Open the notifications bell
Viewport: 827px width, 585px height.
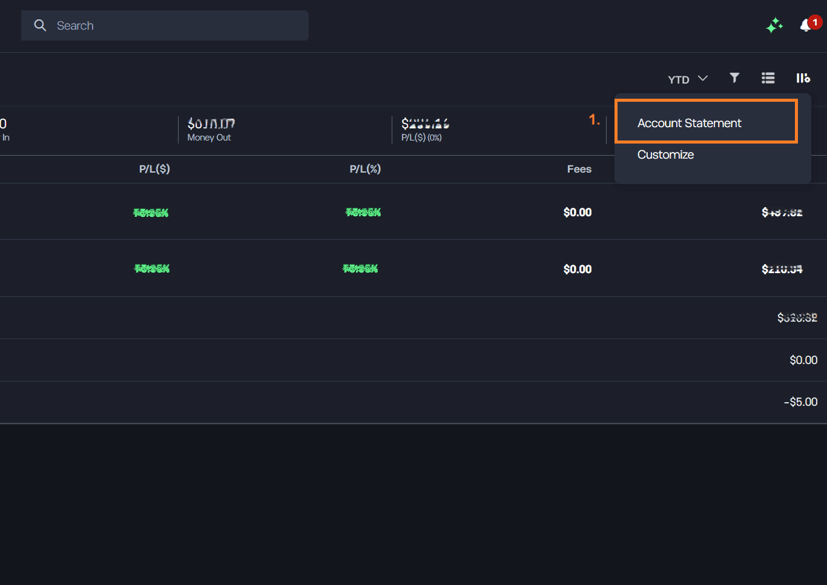806,25
